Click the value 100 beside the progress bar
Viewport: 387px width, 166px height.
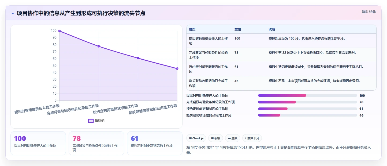362,95
